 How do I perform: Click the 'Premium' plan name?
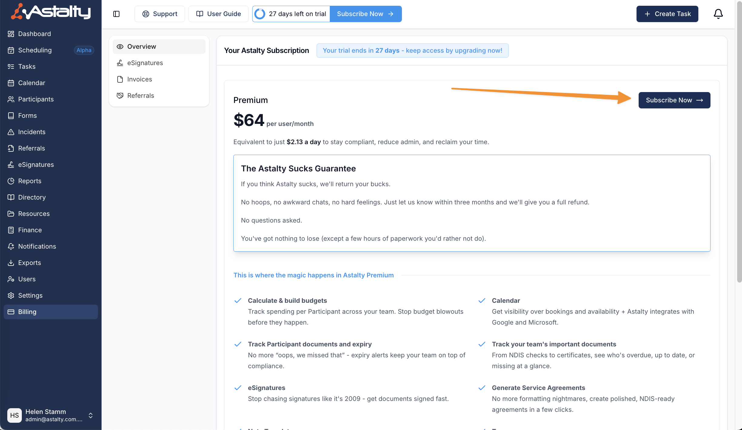point(251,100)
